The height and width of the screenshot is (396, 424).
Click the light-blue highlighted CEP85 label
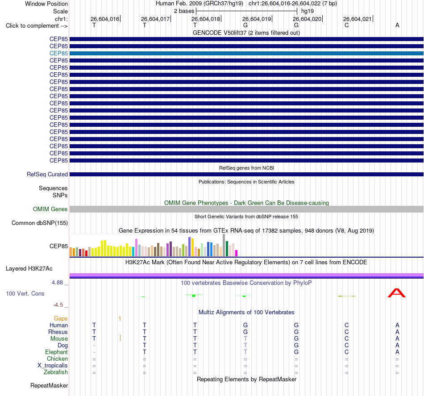[58, 53]
